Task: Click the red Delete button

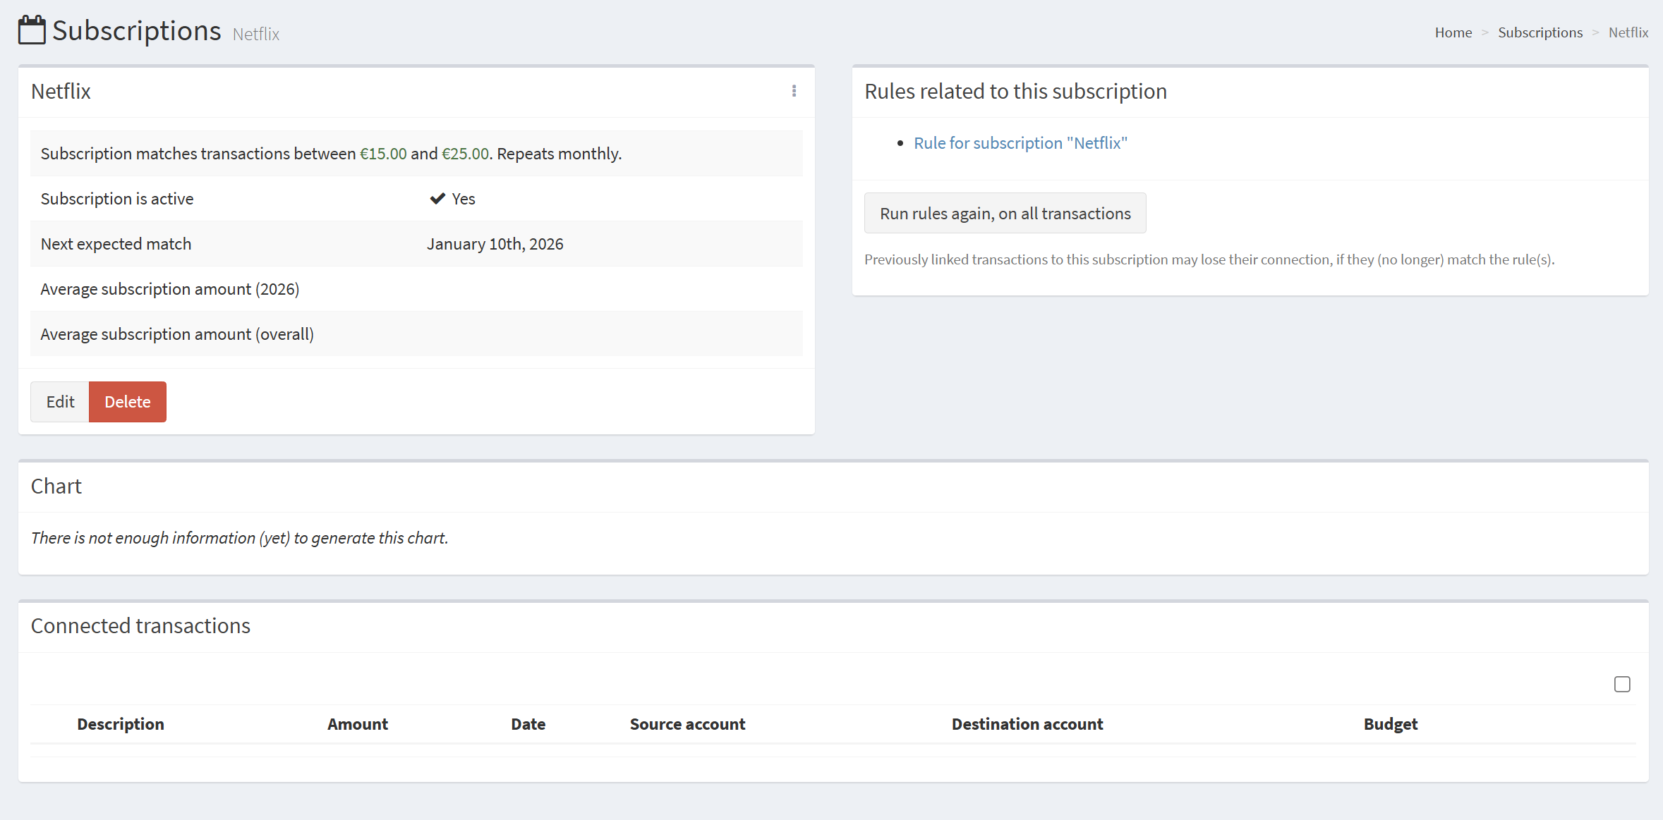Action: click(128, 402)
